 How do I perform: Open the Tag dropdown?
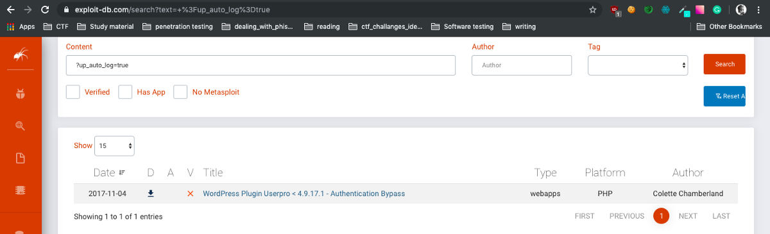638,65
